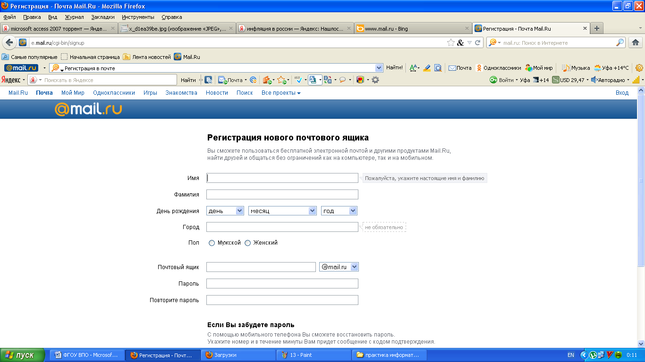645x362 pixels.
Task: Switch to the www.mail.ru - Bing tab
Action: click(x=413, y=28)
